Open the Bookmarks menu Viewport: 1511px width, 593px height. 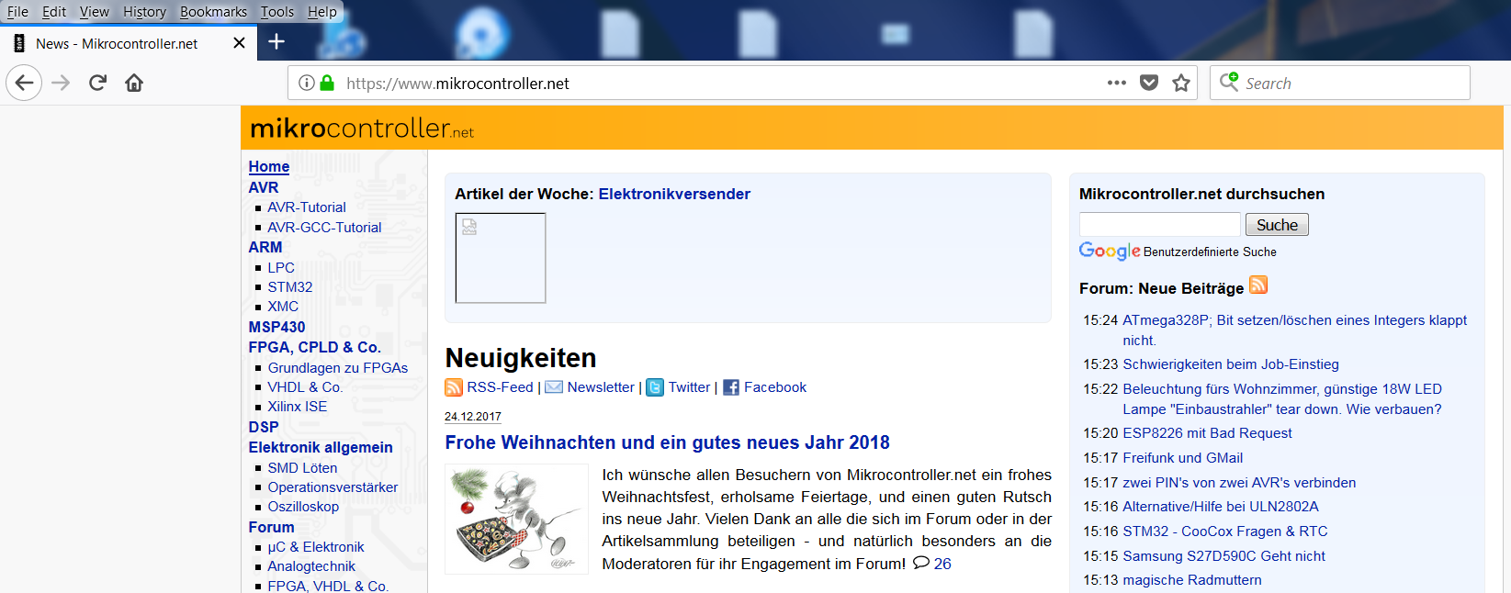coord(213,12)
